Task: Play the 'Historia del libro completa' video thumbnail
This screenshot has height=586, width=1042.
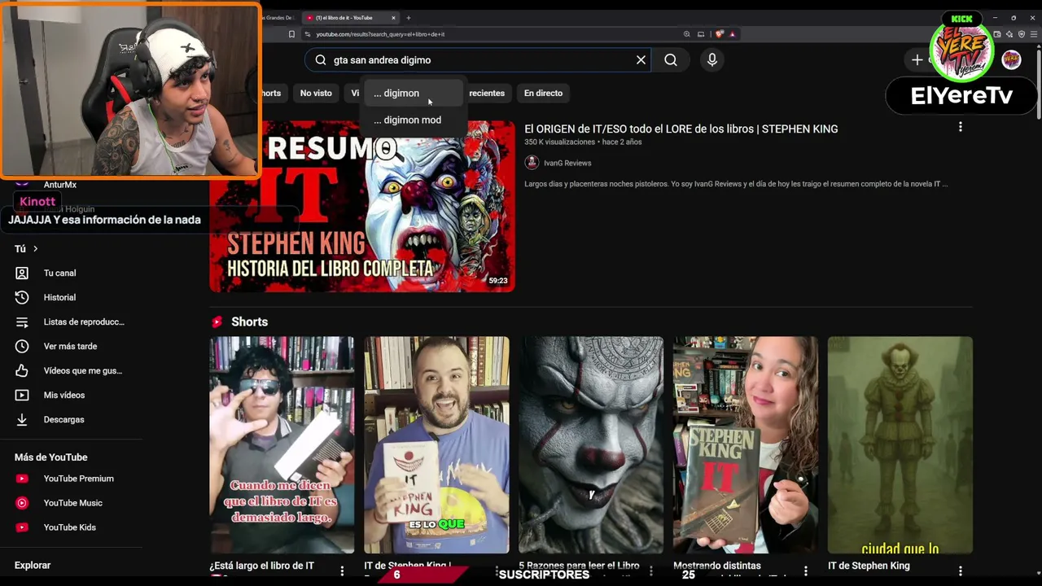Action: click(x=362, y=206)
